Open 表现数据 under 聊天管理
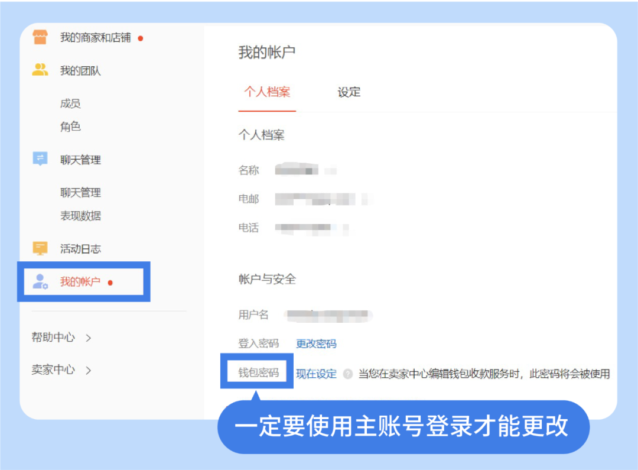Image resolution: width=638 pixels, height=470 pixels. click(80, 215)
